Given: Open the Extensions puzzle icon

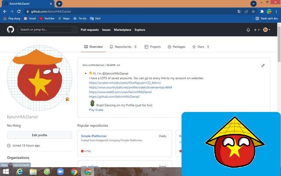Looking at the screenshot, I should [x=262, y=11].
